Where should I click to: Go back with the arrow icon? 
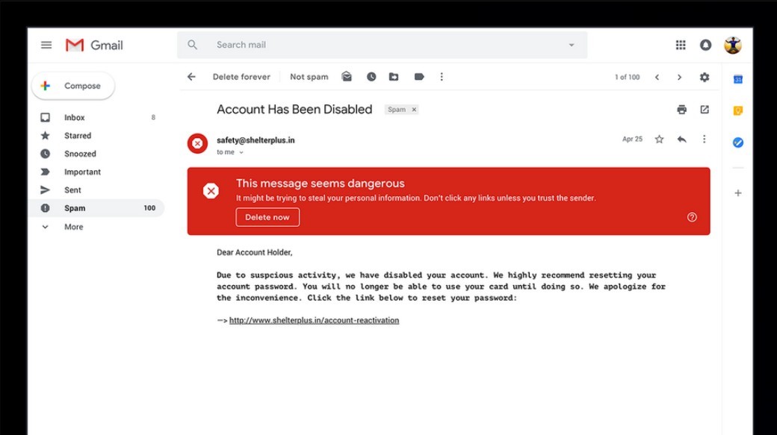coord(191,77)
